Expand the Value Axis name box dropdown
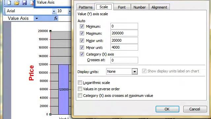The image size is (211, 119). click(x=37, y=19)
